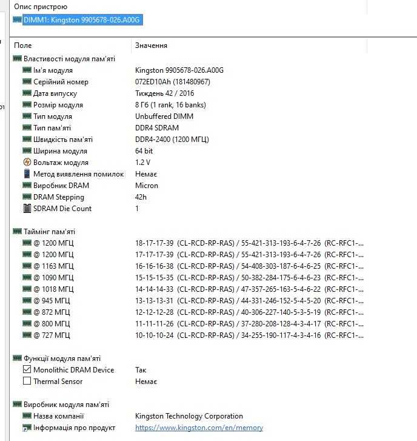Open the kingston.com/en/memory link
The image size is (417, 441).
[199, 428]
